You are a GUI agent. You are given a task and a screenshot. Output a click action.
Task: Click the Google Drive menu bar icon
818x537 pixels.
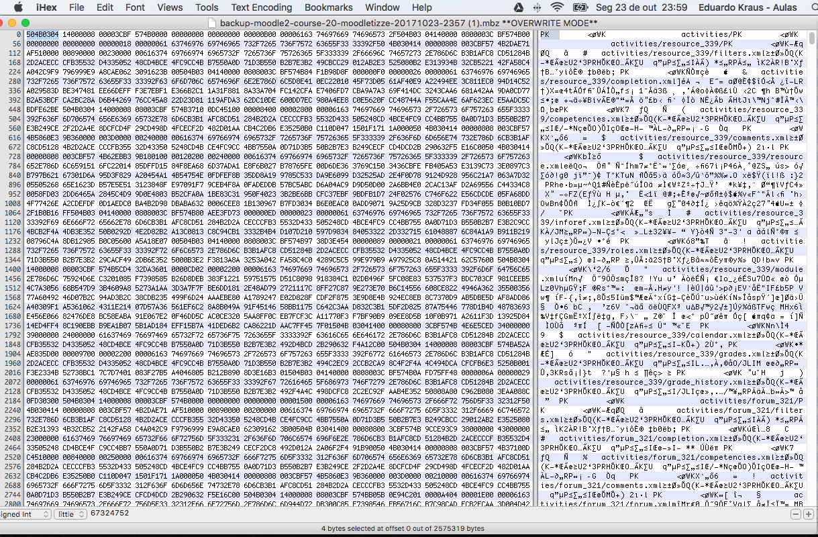[519, 7]
